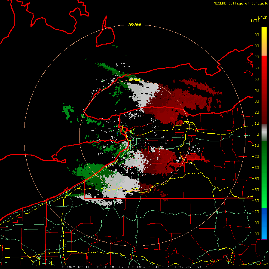
Task: Click the -60 scale label
Action: (256, 201)
